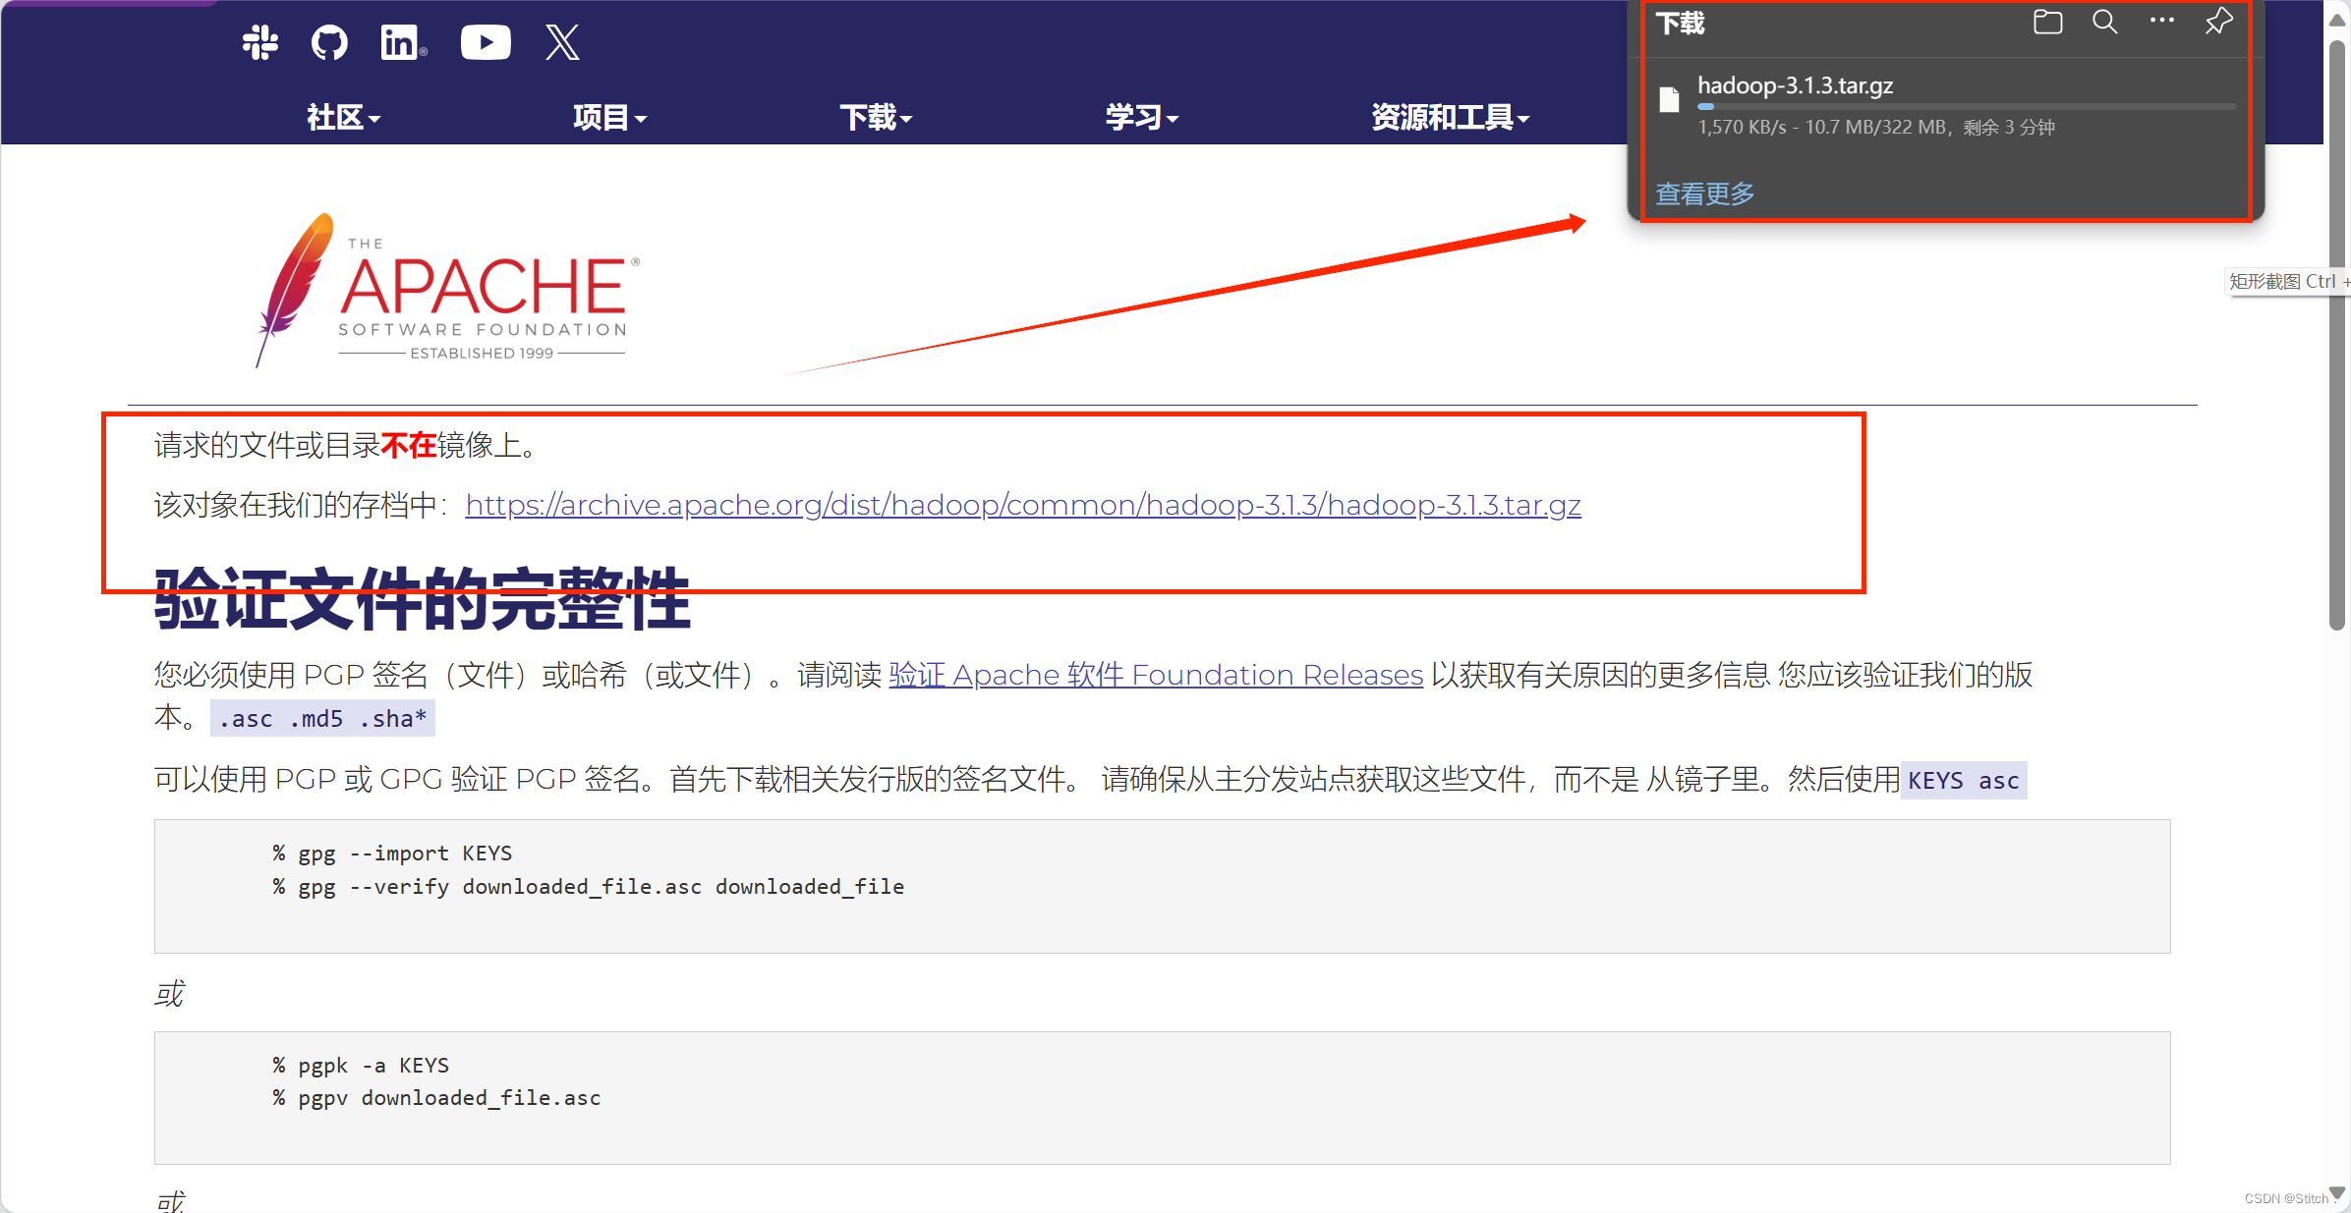Click the hadoop-3.1.3.tar.gz download entry name

pyautogui.click(x=1795, y=85)
